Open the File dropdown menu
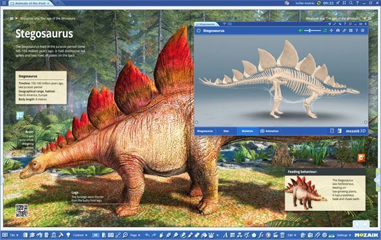Viewport: 381px width, 240px height. [14, 235]
